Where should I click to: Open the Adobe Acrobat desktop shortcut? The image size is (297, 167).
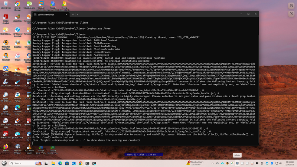pos(6,18)
